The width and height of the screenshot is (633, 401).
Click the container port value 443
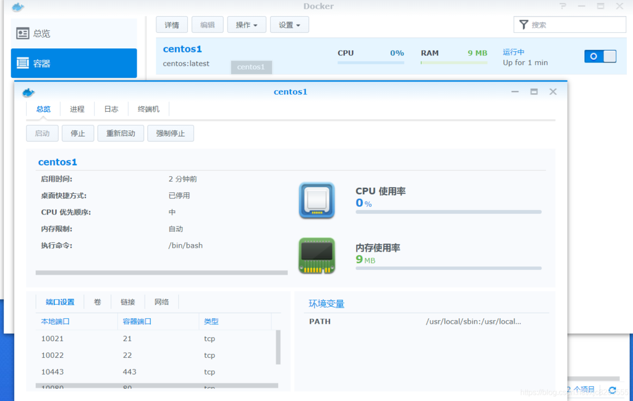[x=130, y=372]
